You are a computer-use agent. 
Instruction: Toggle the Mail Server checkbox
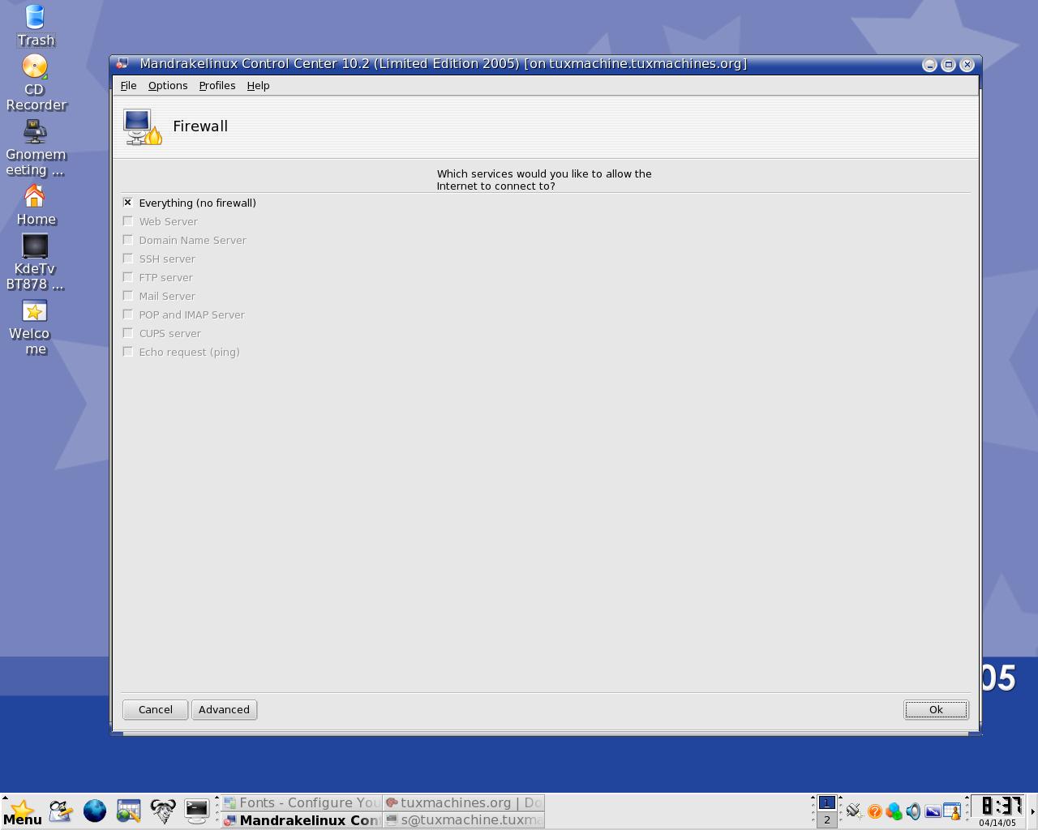(127, 296)
